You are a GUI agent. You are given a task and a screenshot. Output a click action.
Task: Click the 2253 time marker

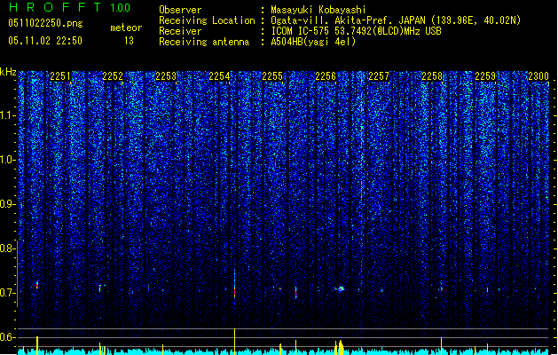pyautogui.click(x=166, y=76)
